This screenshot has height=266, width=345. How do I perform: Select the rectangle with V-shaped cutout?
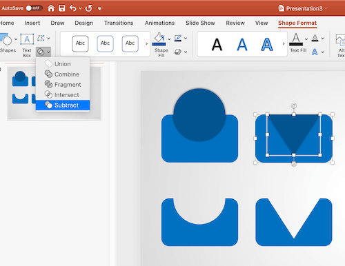[294, 222]
